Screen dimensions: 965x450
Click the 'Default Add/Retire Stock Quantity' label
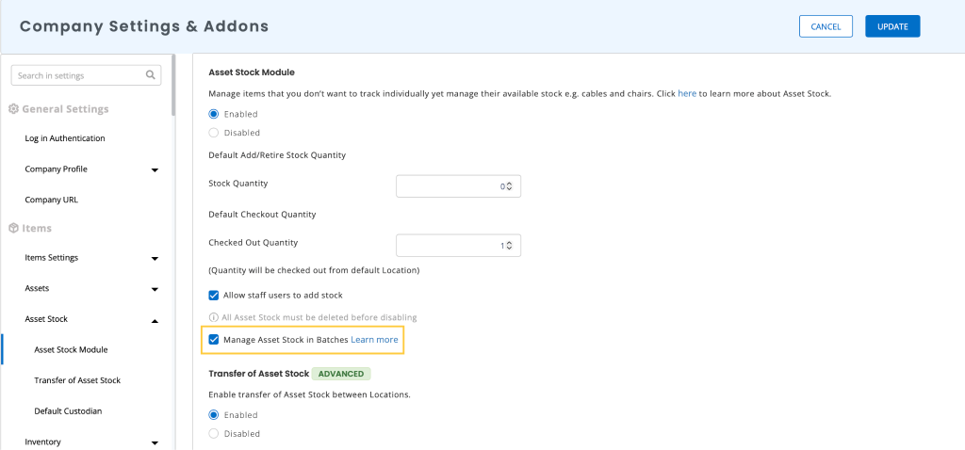[x=277, y=155]
